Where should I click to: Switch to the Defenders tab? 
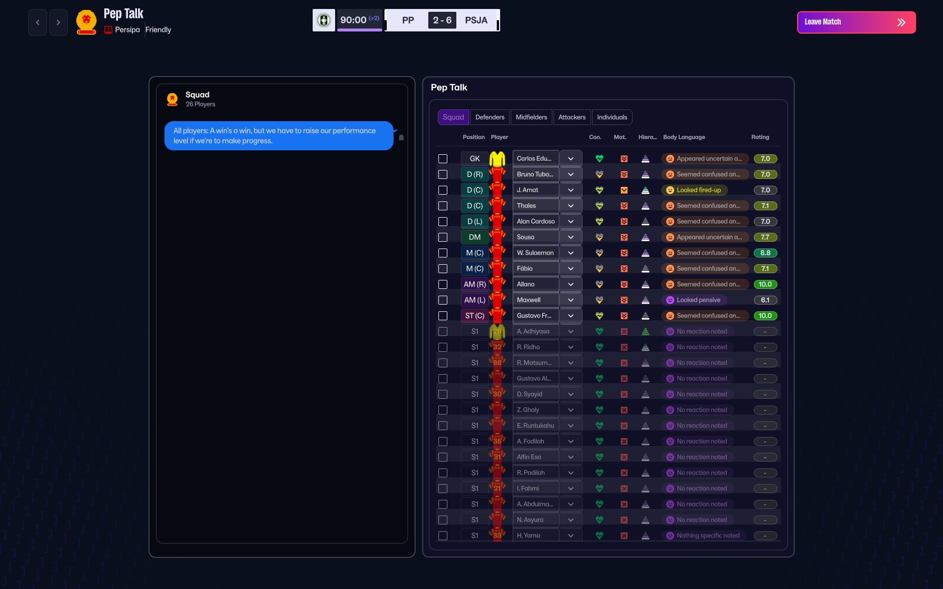tap(489, 117)
